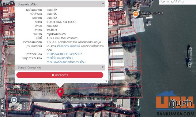The image size is (196, 117).
Task: Click the orange restaurant marker for Seafood
Action: [135, 14]
